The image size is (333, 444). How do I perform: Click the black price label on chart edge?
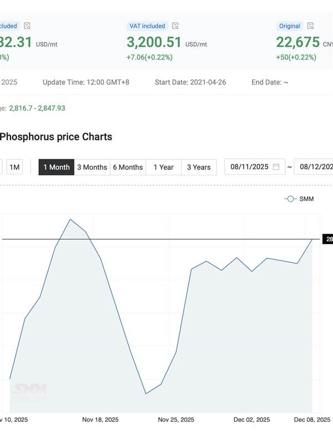click(x=327, y=239)
